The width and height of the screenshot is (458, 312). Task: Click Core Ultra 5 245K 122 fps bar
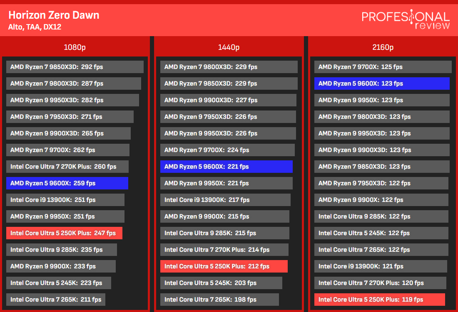click(x=381, y=233)
